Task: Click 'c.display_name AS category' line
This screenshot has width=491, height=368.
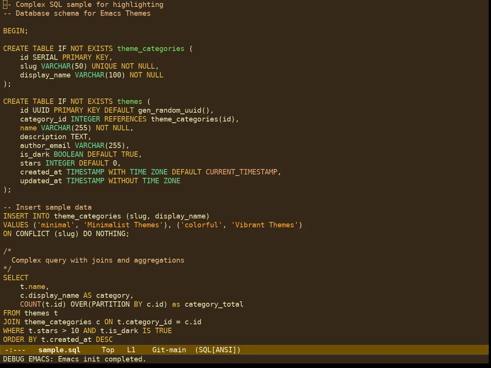Action: click(77, 296)
